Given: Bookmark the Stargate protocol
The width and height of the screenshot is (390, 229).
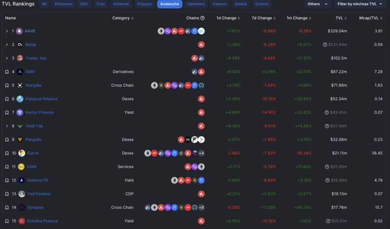Looking at the screenshot, I should tap(7, 86).
